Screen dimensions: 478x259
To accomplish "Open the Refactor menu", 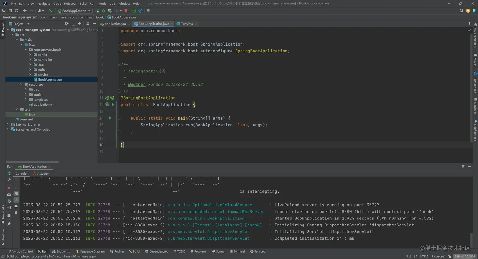I will (x=70, y=3).
